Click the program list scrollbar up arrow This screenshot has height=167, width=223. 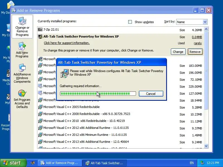click(206, 29)
